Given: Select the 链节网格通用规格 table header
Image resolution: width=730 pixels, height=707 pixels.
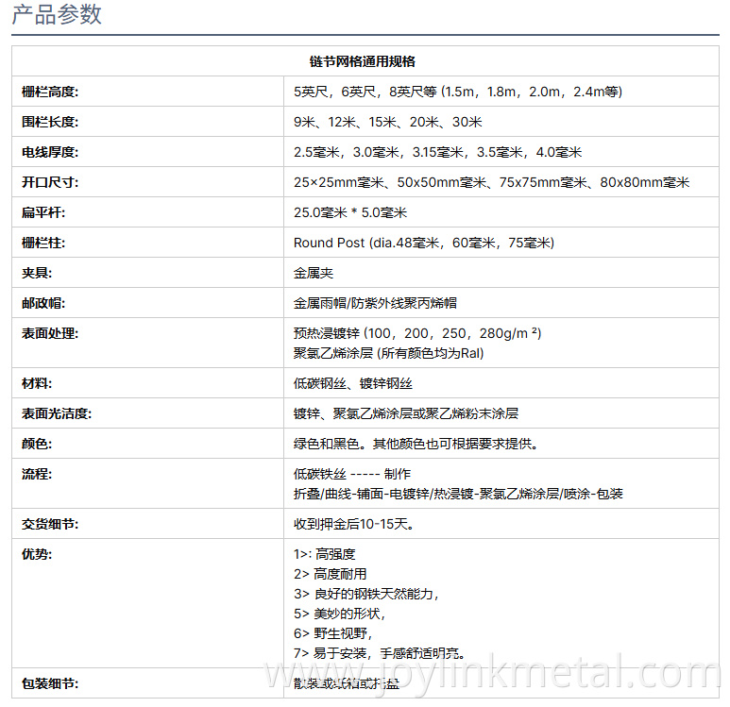Looking at the screenshot, I should tap(362, 61).
